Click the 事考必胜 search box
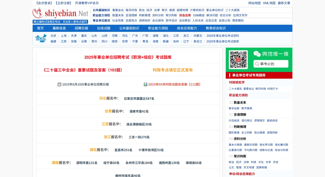The image size is (325, 177). [x=271, y=64]
